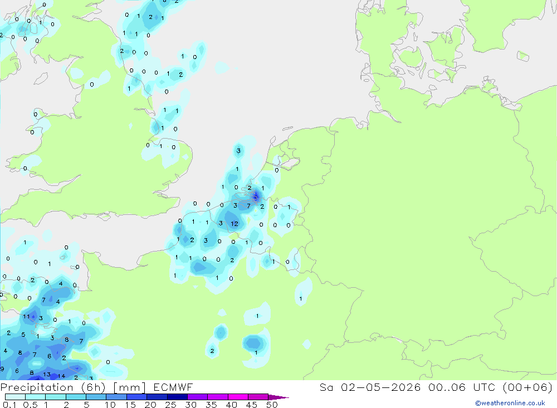
Task: Click the 'Precipitation (6h) [mm] ECMWF' title
Action: coord(96,387)
